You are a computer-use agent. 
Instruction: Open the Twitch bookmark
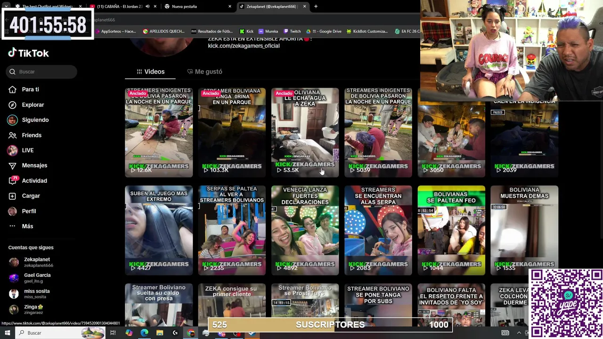coord(292,31)
